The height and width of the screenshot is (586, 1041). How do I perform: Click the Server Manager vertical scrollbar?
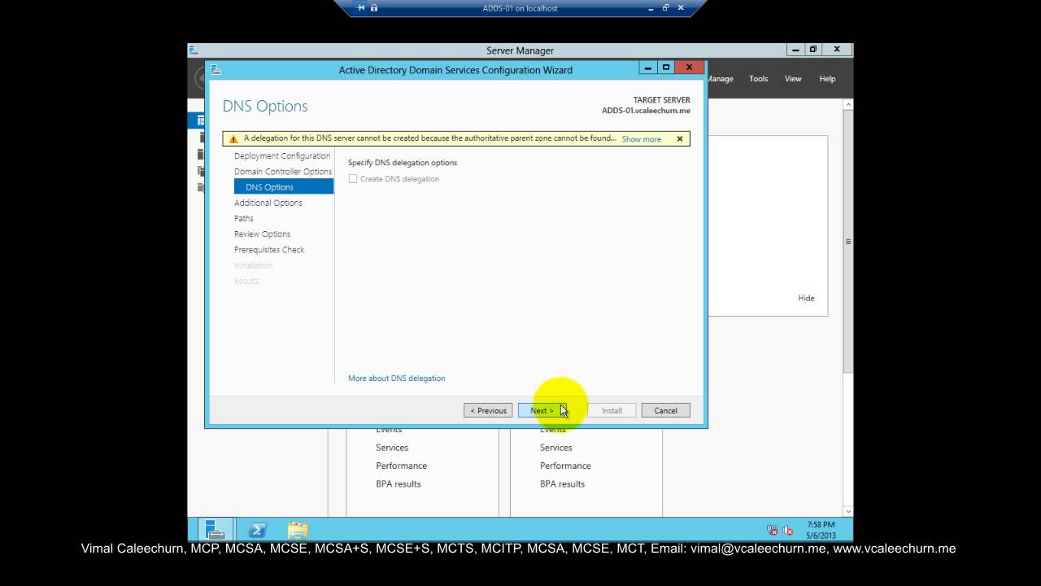pos(848,242)
